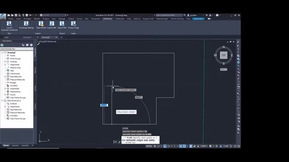Click Autodesk App connect triangle icon
This screenshot has width=289, height=162.
(x=210, y=15)
